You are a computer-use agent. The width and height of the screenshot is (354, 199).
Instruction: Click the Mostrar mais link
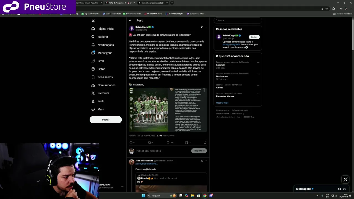pos(222,103)
